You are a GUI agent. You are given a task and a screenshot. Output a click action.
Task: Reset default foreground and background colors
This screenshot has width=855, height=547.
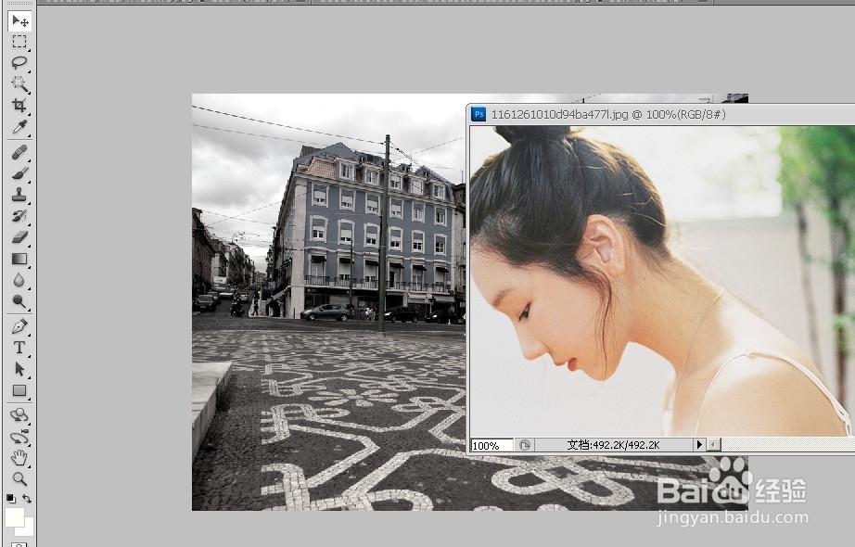11,499
